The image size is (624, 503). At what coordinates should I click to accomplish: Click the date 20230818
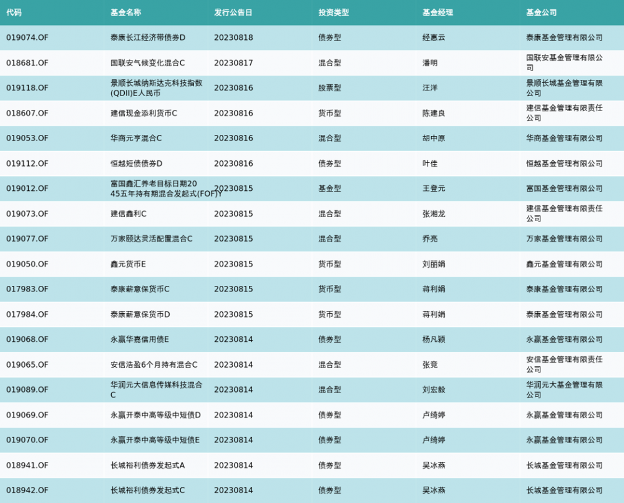233,37
